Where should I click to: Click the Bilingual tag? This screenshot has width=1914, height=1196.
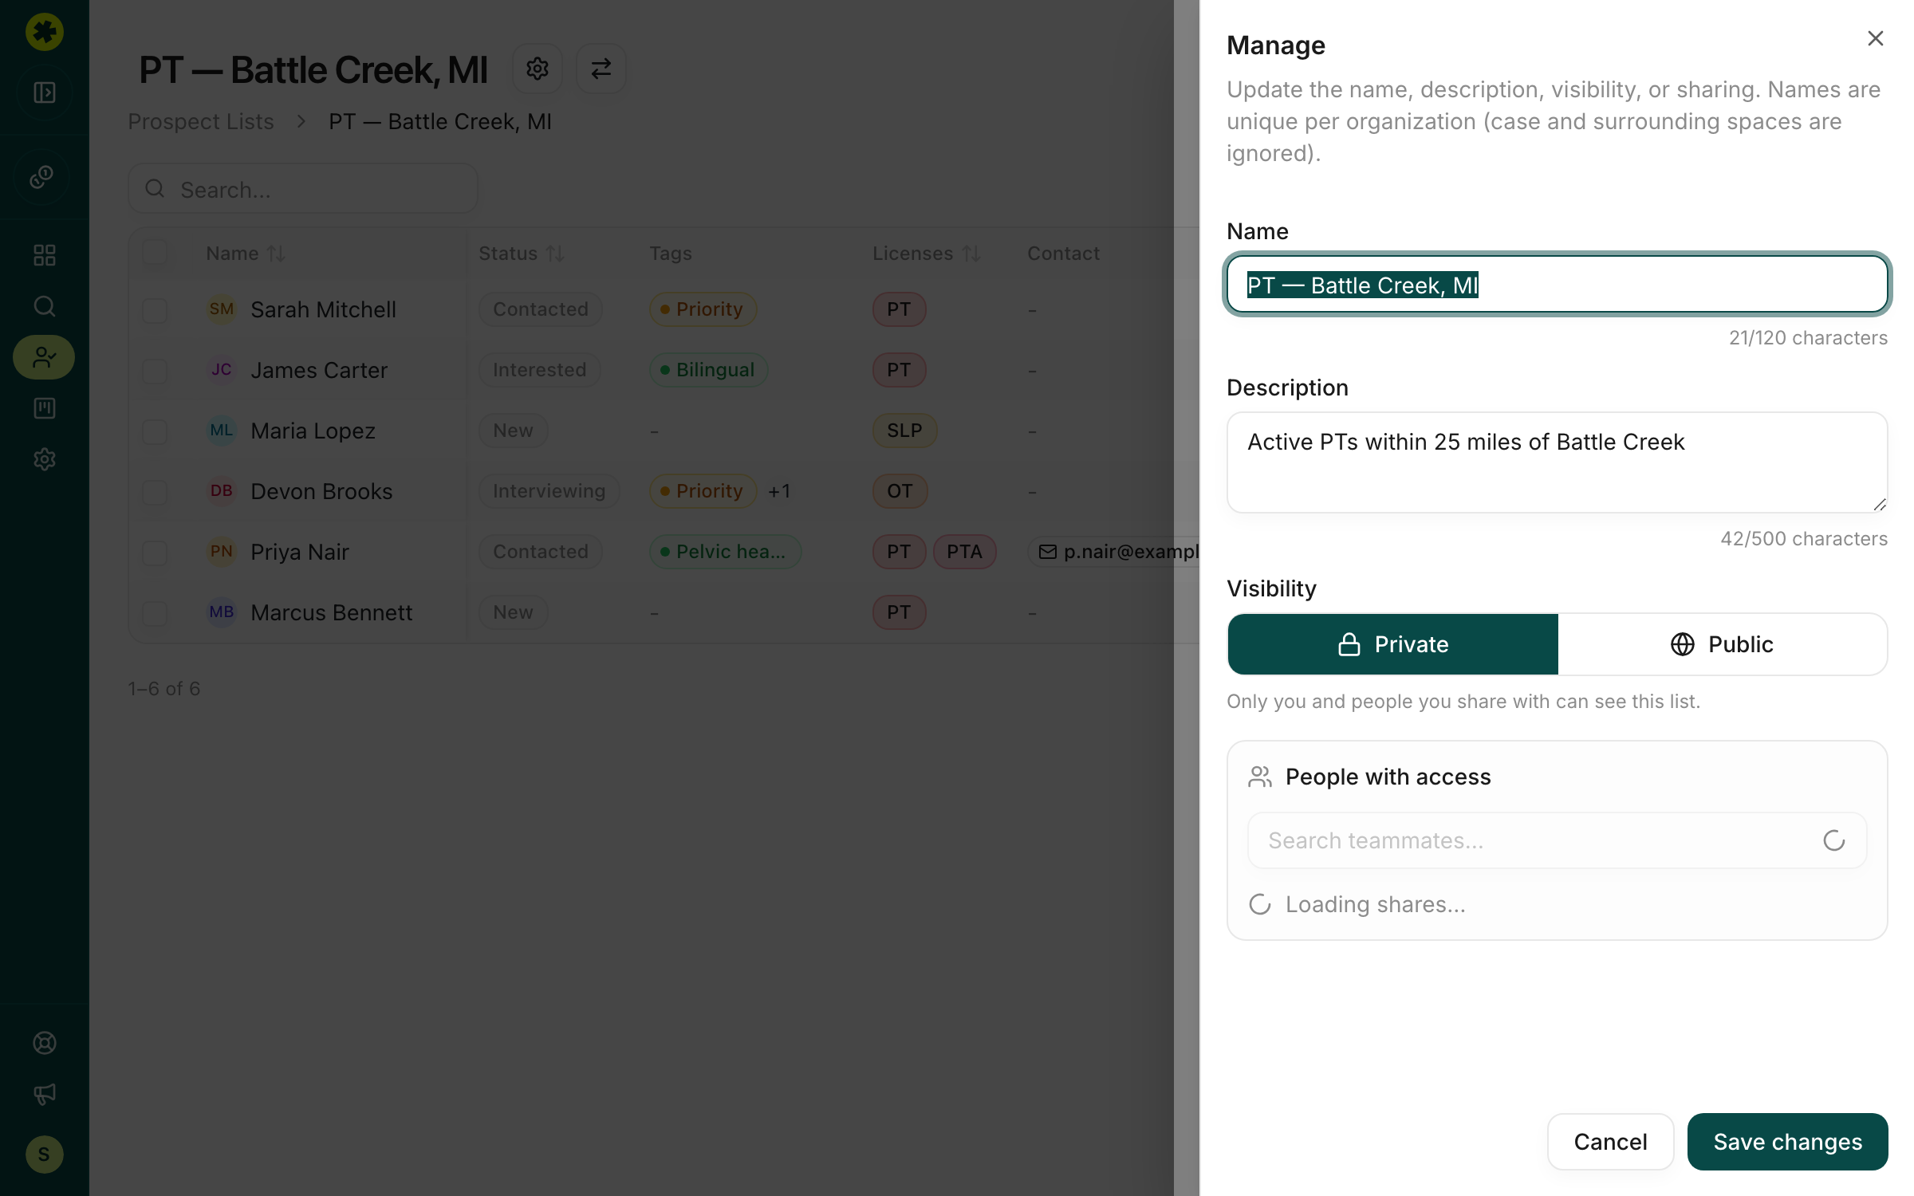708,370
